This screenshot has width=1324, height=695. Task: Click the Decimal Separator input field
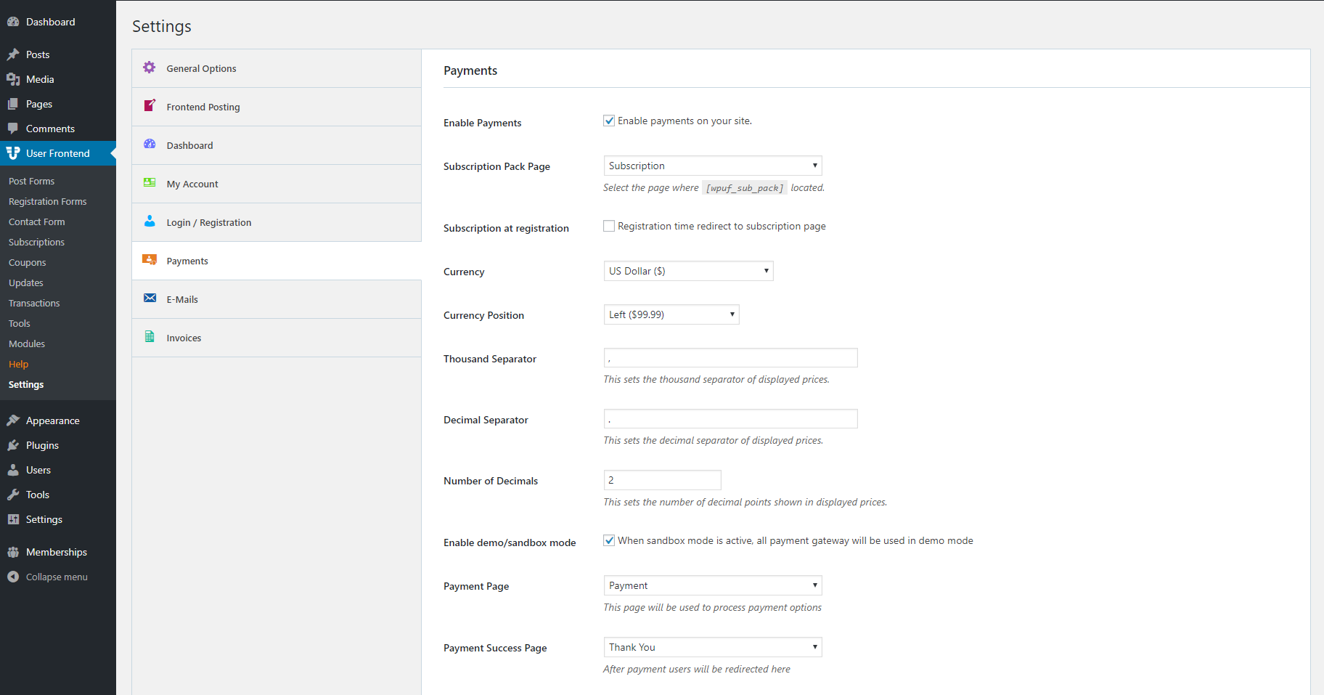[x=730, y=418]
